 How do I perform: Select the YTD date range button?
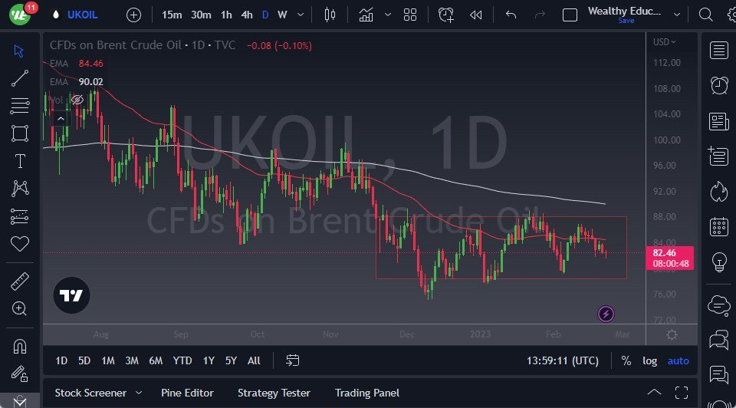tap(182, 360)
